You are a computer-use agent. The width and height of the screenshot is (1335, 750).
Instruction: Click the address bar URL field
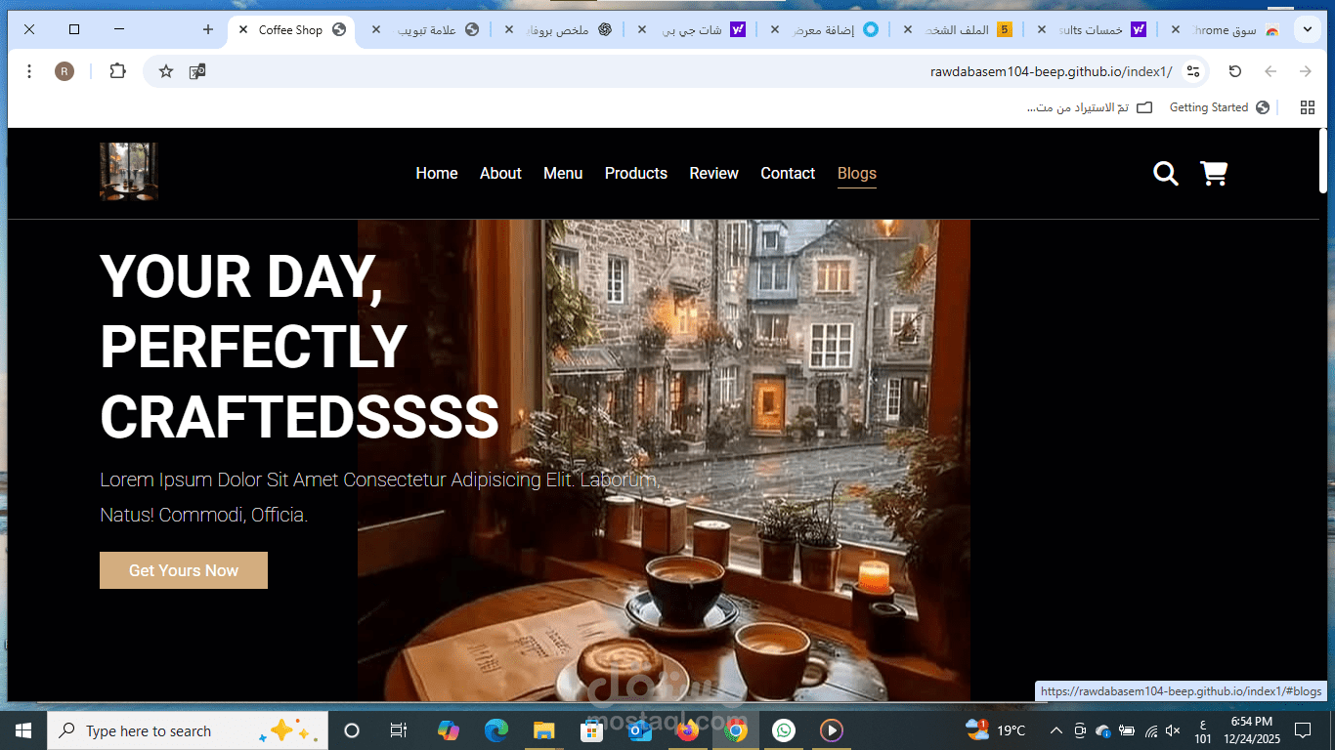coord(674,71)
